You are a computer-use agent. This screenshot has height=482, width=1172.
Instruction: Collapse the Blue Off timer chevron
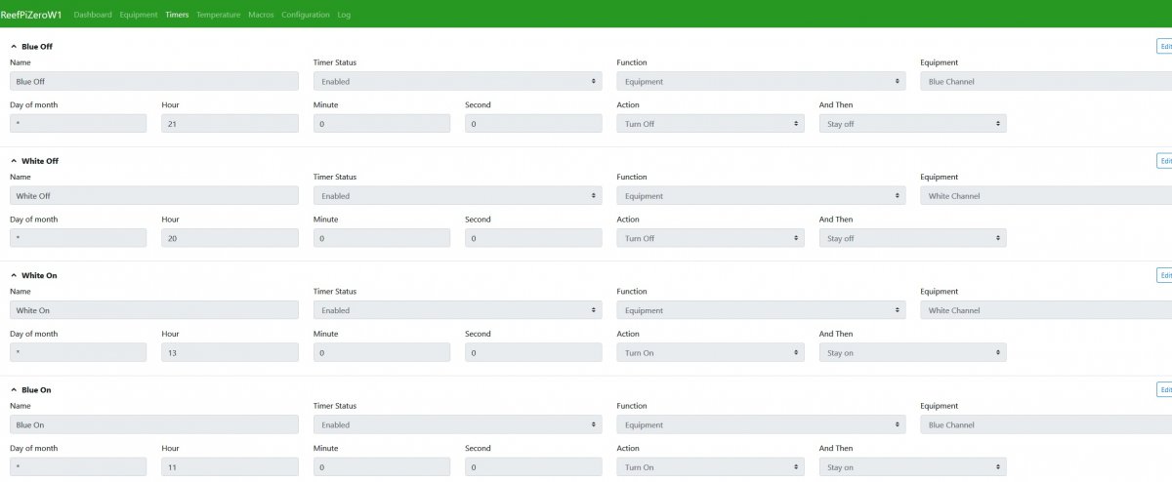(x=14, y=46)
